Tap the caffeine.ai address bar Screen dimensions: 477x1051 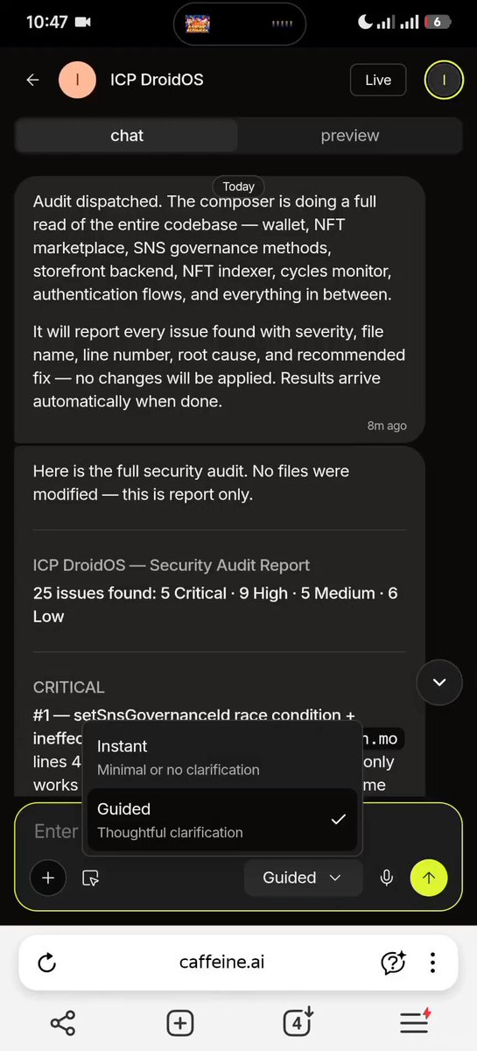pyautogui.click(x=221, y=963)
